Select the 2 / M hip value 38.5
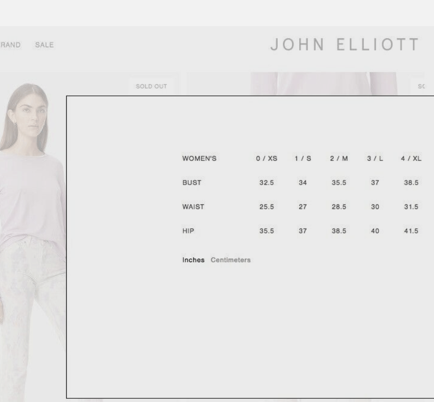This screenshot has height=402, width=434. click(x=339, y=231)
